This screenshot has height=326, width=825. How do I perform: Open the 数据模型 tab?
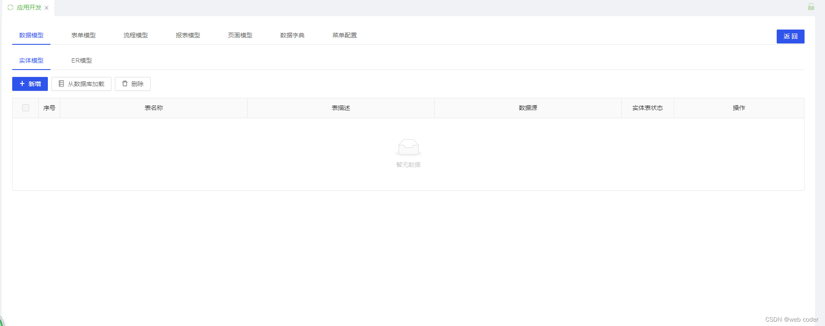[31, 35]
